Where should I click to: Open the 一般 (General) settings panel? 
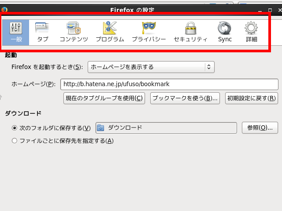[16, 33]
